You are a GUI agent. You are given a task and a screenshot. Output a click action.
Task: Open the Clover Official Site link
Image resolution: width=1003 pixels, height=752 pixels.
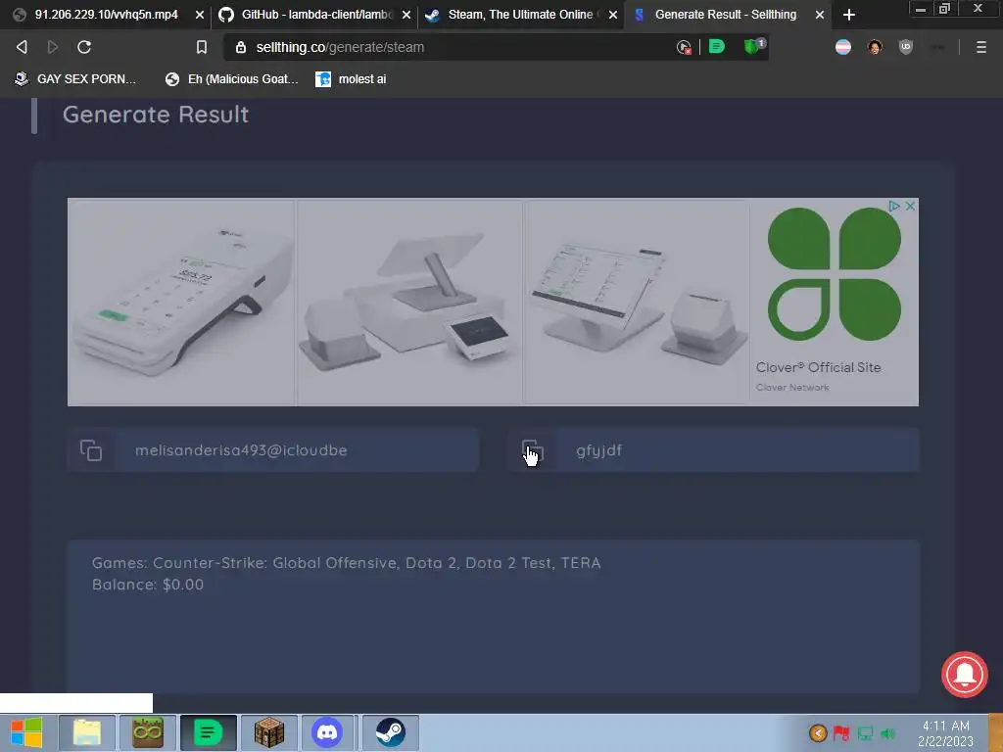(818, 367)
